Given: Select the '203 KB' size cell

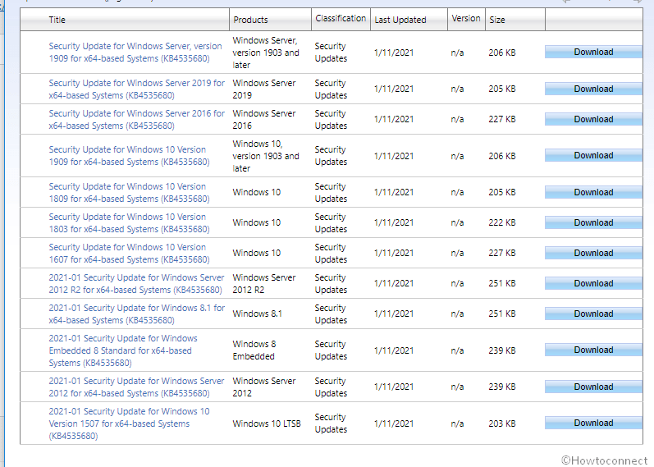Looking at the screenshot, I should coord(502,424).
